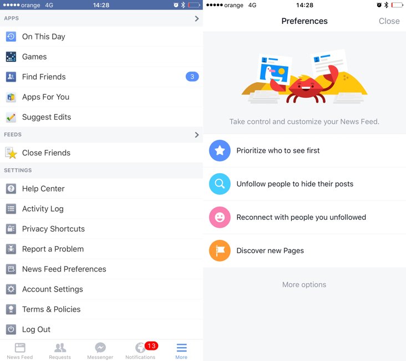Tap the Log Out power icon

point(11,329)
